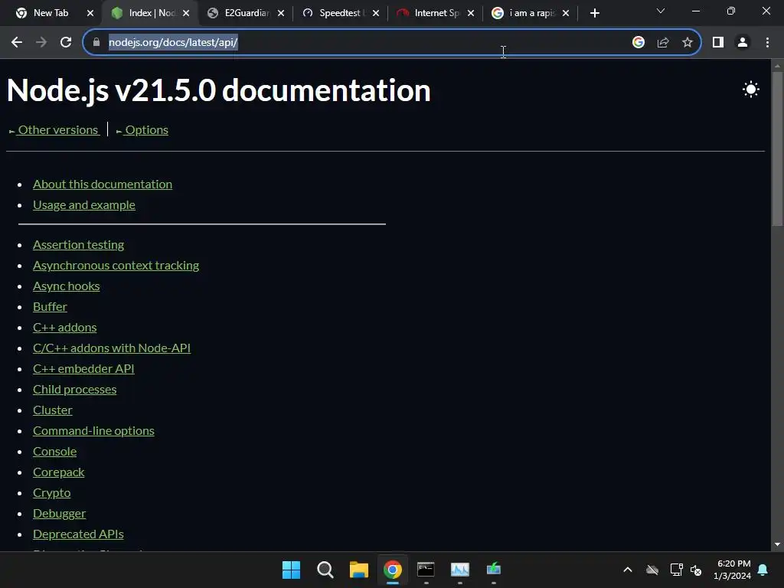The width and height of the screenshot is (784, 588).
Task: Open a new tab with plus button
Action: click(594, 13)
